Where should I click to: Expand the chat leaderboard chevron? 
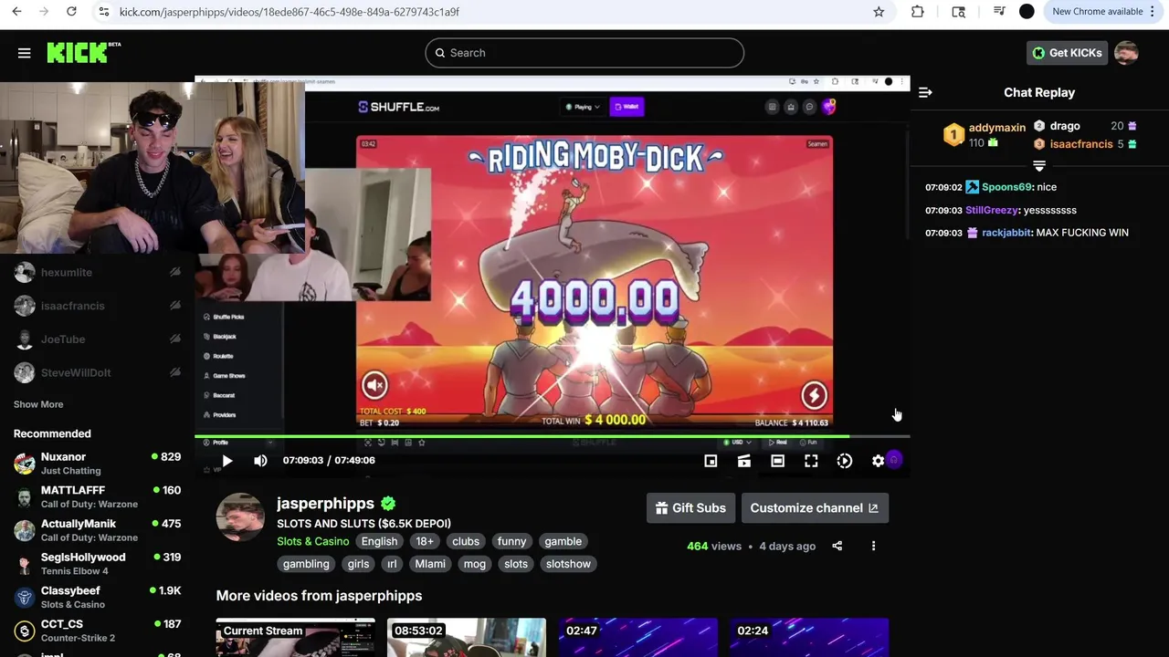point(1039,166)
